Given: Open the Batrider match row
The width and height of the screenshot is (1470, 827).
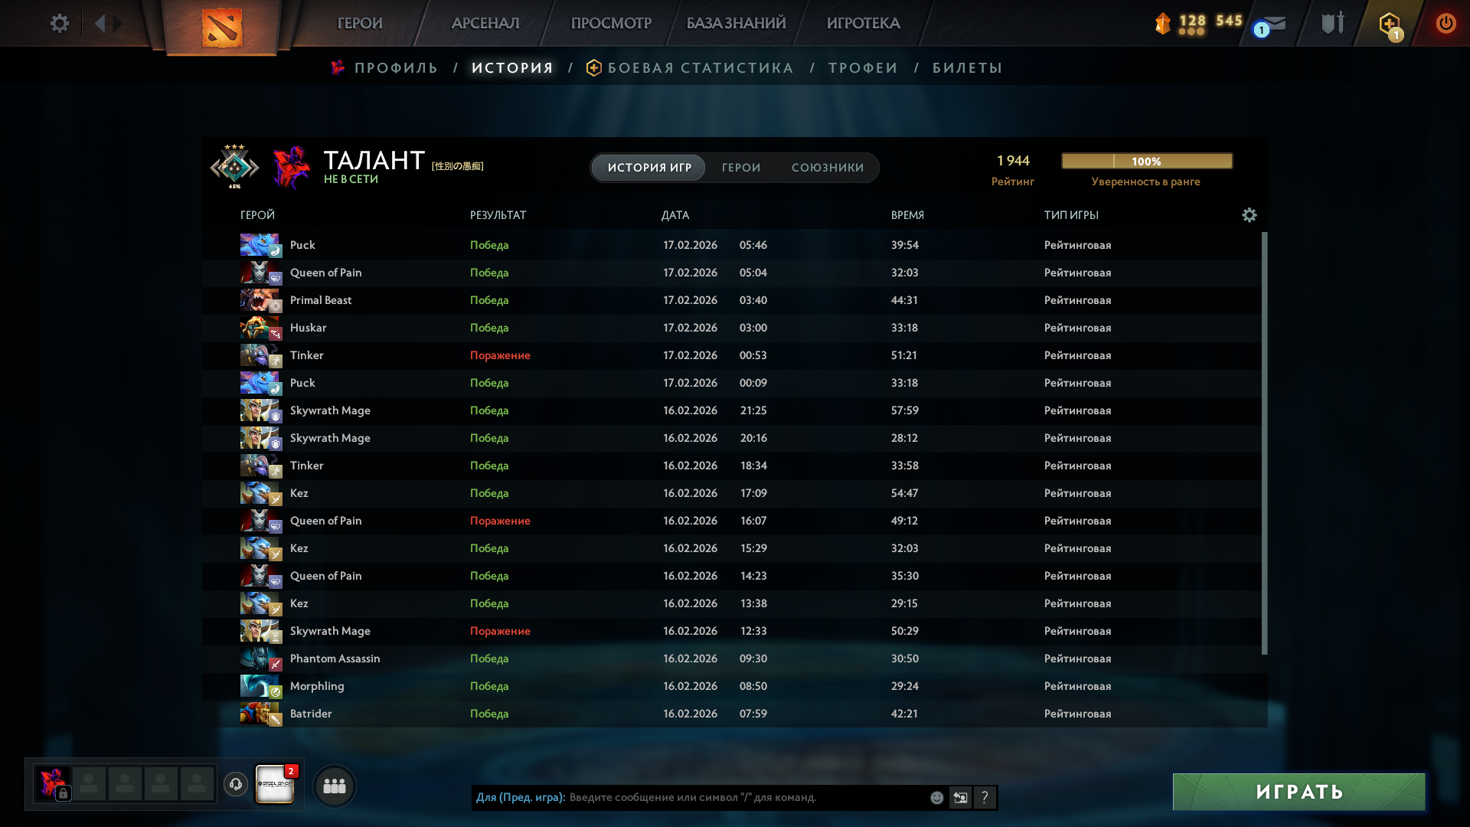Looking at the screenshot, I should click(x=731, y=714).
